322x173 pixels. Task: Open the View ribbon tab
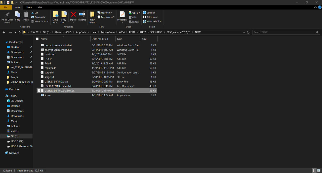click(x=40, y=7)
